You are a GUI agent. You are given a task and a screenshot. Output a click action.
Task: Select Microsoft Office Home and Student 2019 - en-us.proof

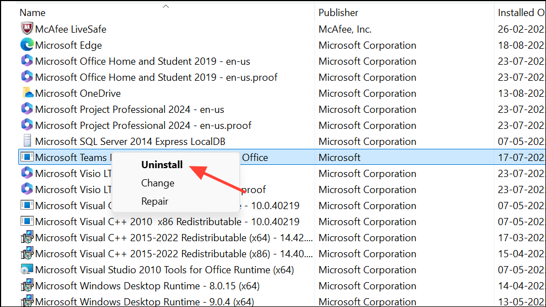[156, 77]
